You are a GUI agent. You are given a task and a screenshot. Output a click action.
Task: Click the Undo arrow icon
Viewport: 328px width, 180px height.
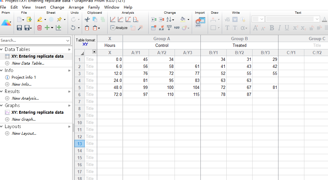pyautogui.click(x=73, y=28)
